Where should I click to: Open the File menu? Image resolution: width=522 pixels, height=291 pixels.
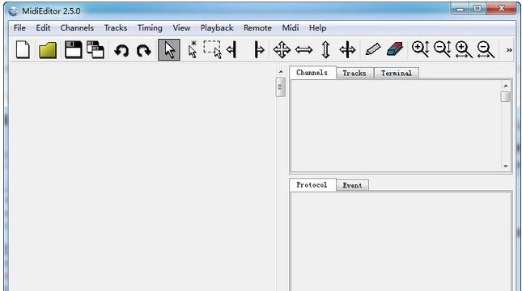(x=19, y=28)
